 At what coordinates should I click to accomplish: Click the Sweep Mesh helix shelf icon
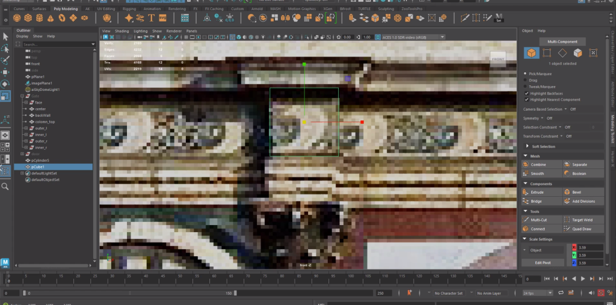(x=140, y=18)
